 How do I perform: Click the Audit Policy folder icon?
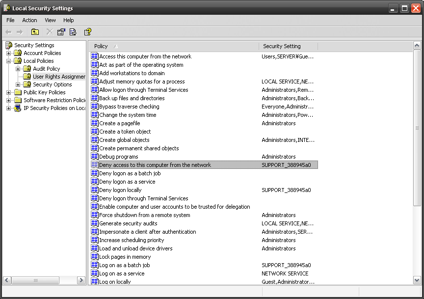(x=27, y=68)
